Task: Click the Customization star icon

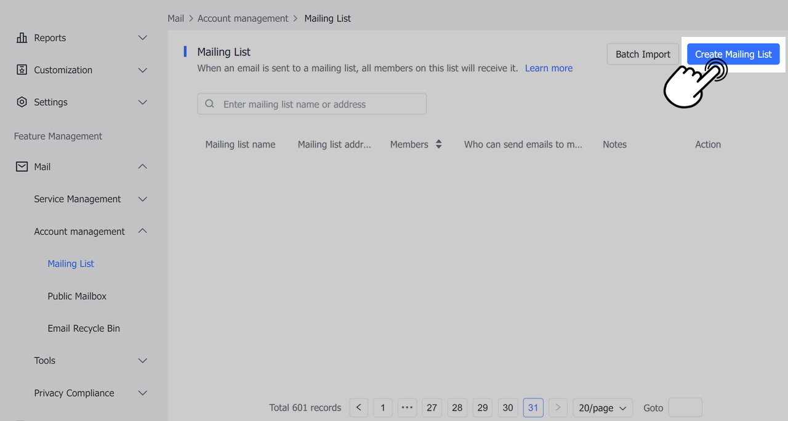Action: coord(22,70)
